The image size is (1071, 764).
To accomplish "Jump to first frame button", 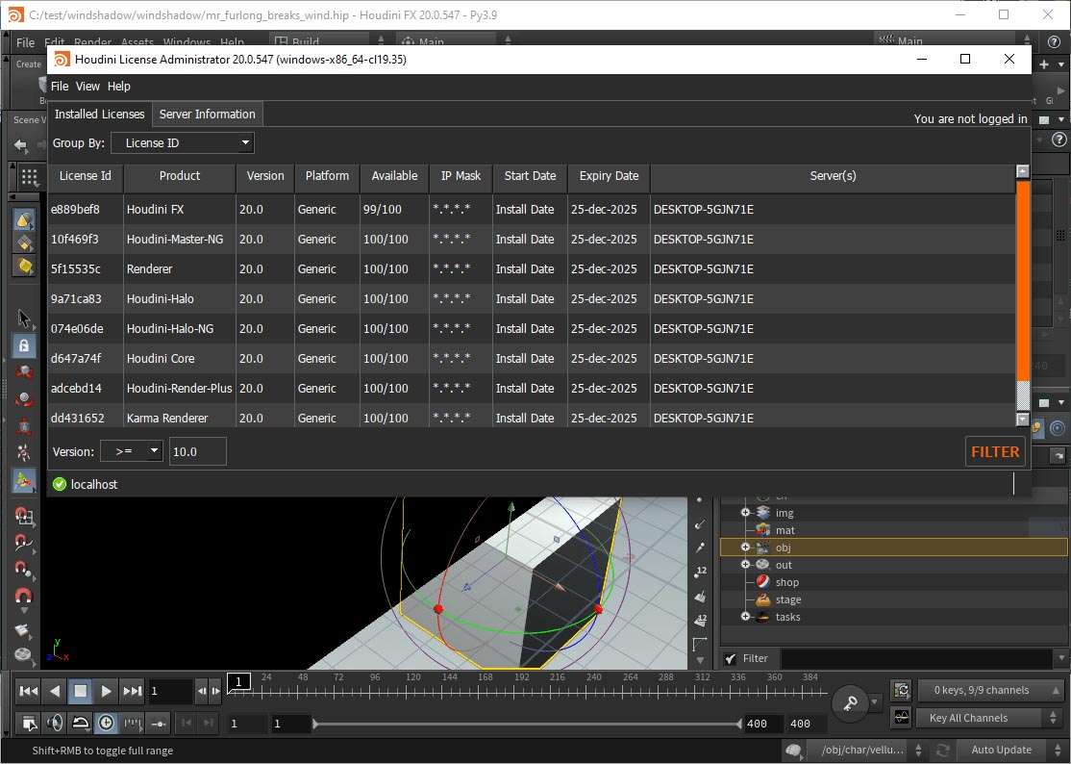I will coord(29,691).
